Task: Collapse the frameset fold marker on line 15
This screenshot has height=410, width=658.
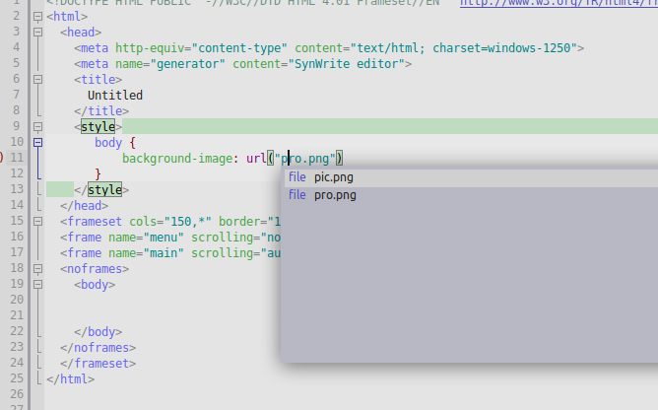Action: point(37,222)
